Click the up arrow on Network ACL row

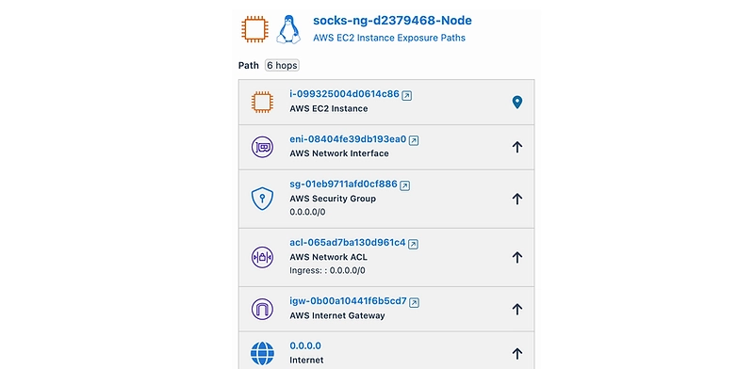point(516,258)
